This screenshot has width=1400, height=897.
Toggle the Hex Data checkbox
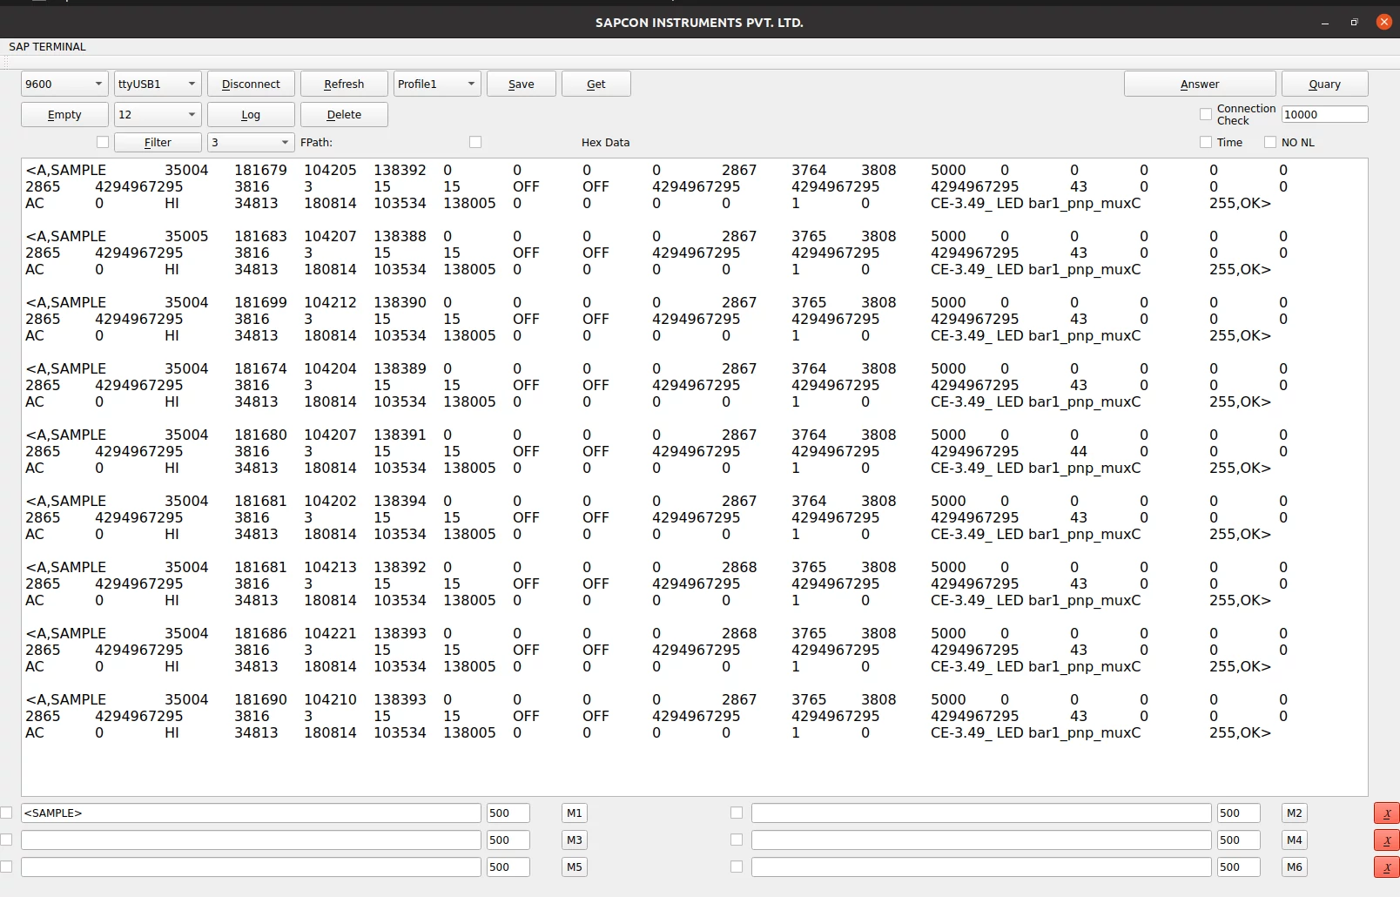[x=475, y=142]
